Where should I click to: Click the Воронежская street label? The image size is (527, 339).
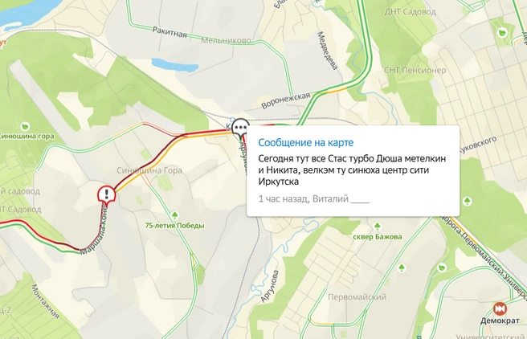point(285,100)
